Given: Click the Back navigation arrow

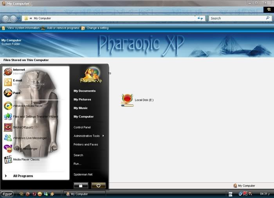Looking at the screenshot, I should pos(5,18).
